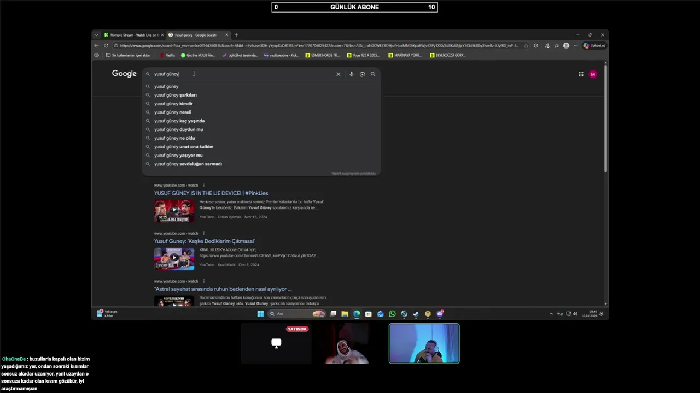Screen dimensions: 700x393
Task: Go back in the browser
Action: [96, 46]
